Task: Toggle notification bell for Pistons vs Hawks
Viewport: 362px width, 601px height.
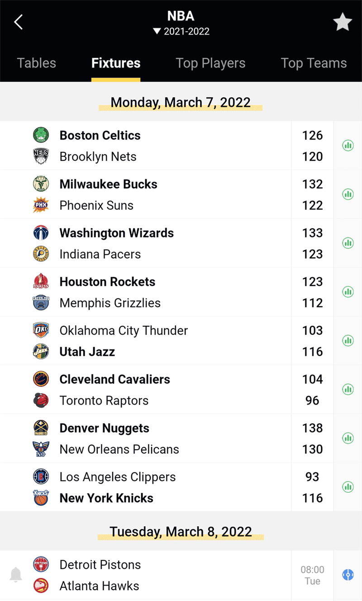Action: click(x=16, y=575)
